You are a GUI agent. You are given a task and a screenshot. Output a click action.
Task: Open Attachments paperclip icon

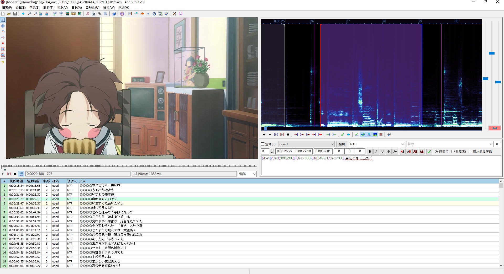[x=100, y=14]
